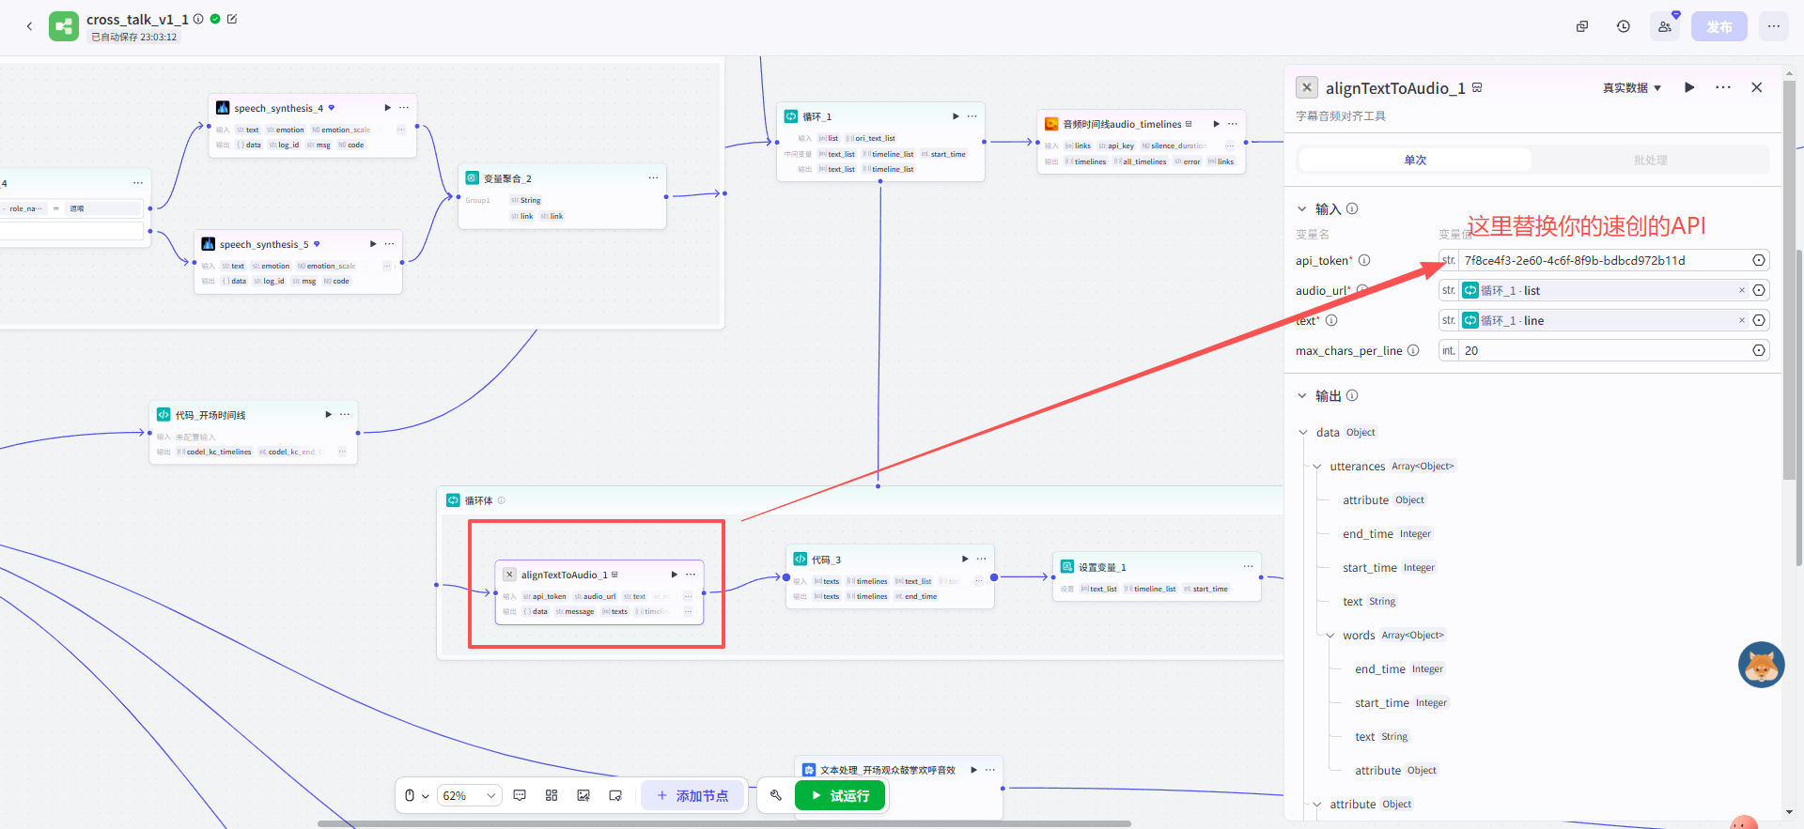Screen dimensions: 1804x829
Task: Remove the 循环_1 list reference from audio_url
Action: [1741, 290]
